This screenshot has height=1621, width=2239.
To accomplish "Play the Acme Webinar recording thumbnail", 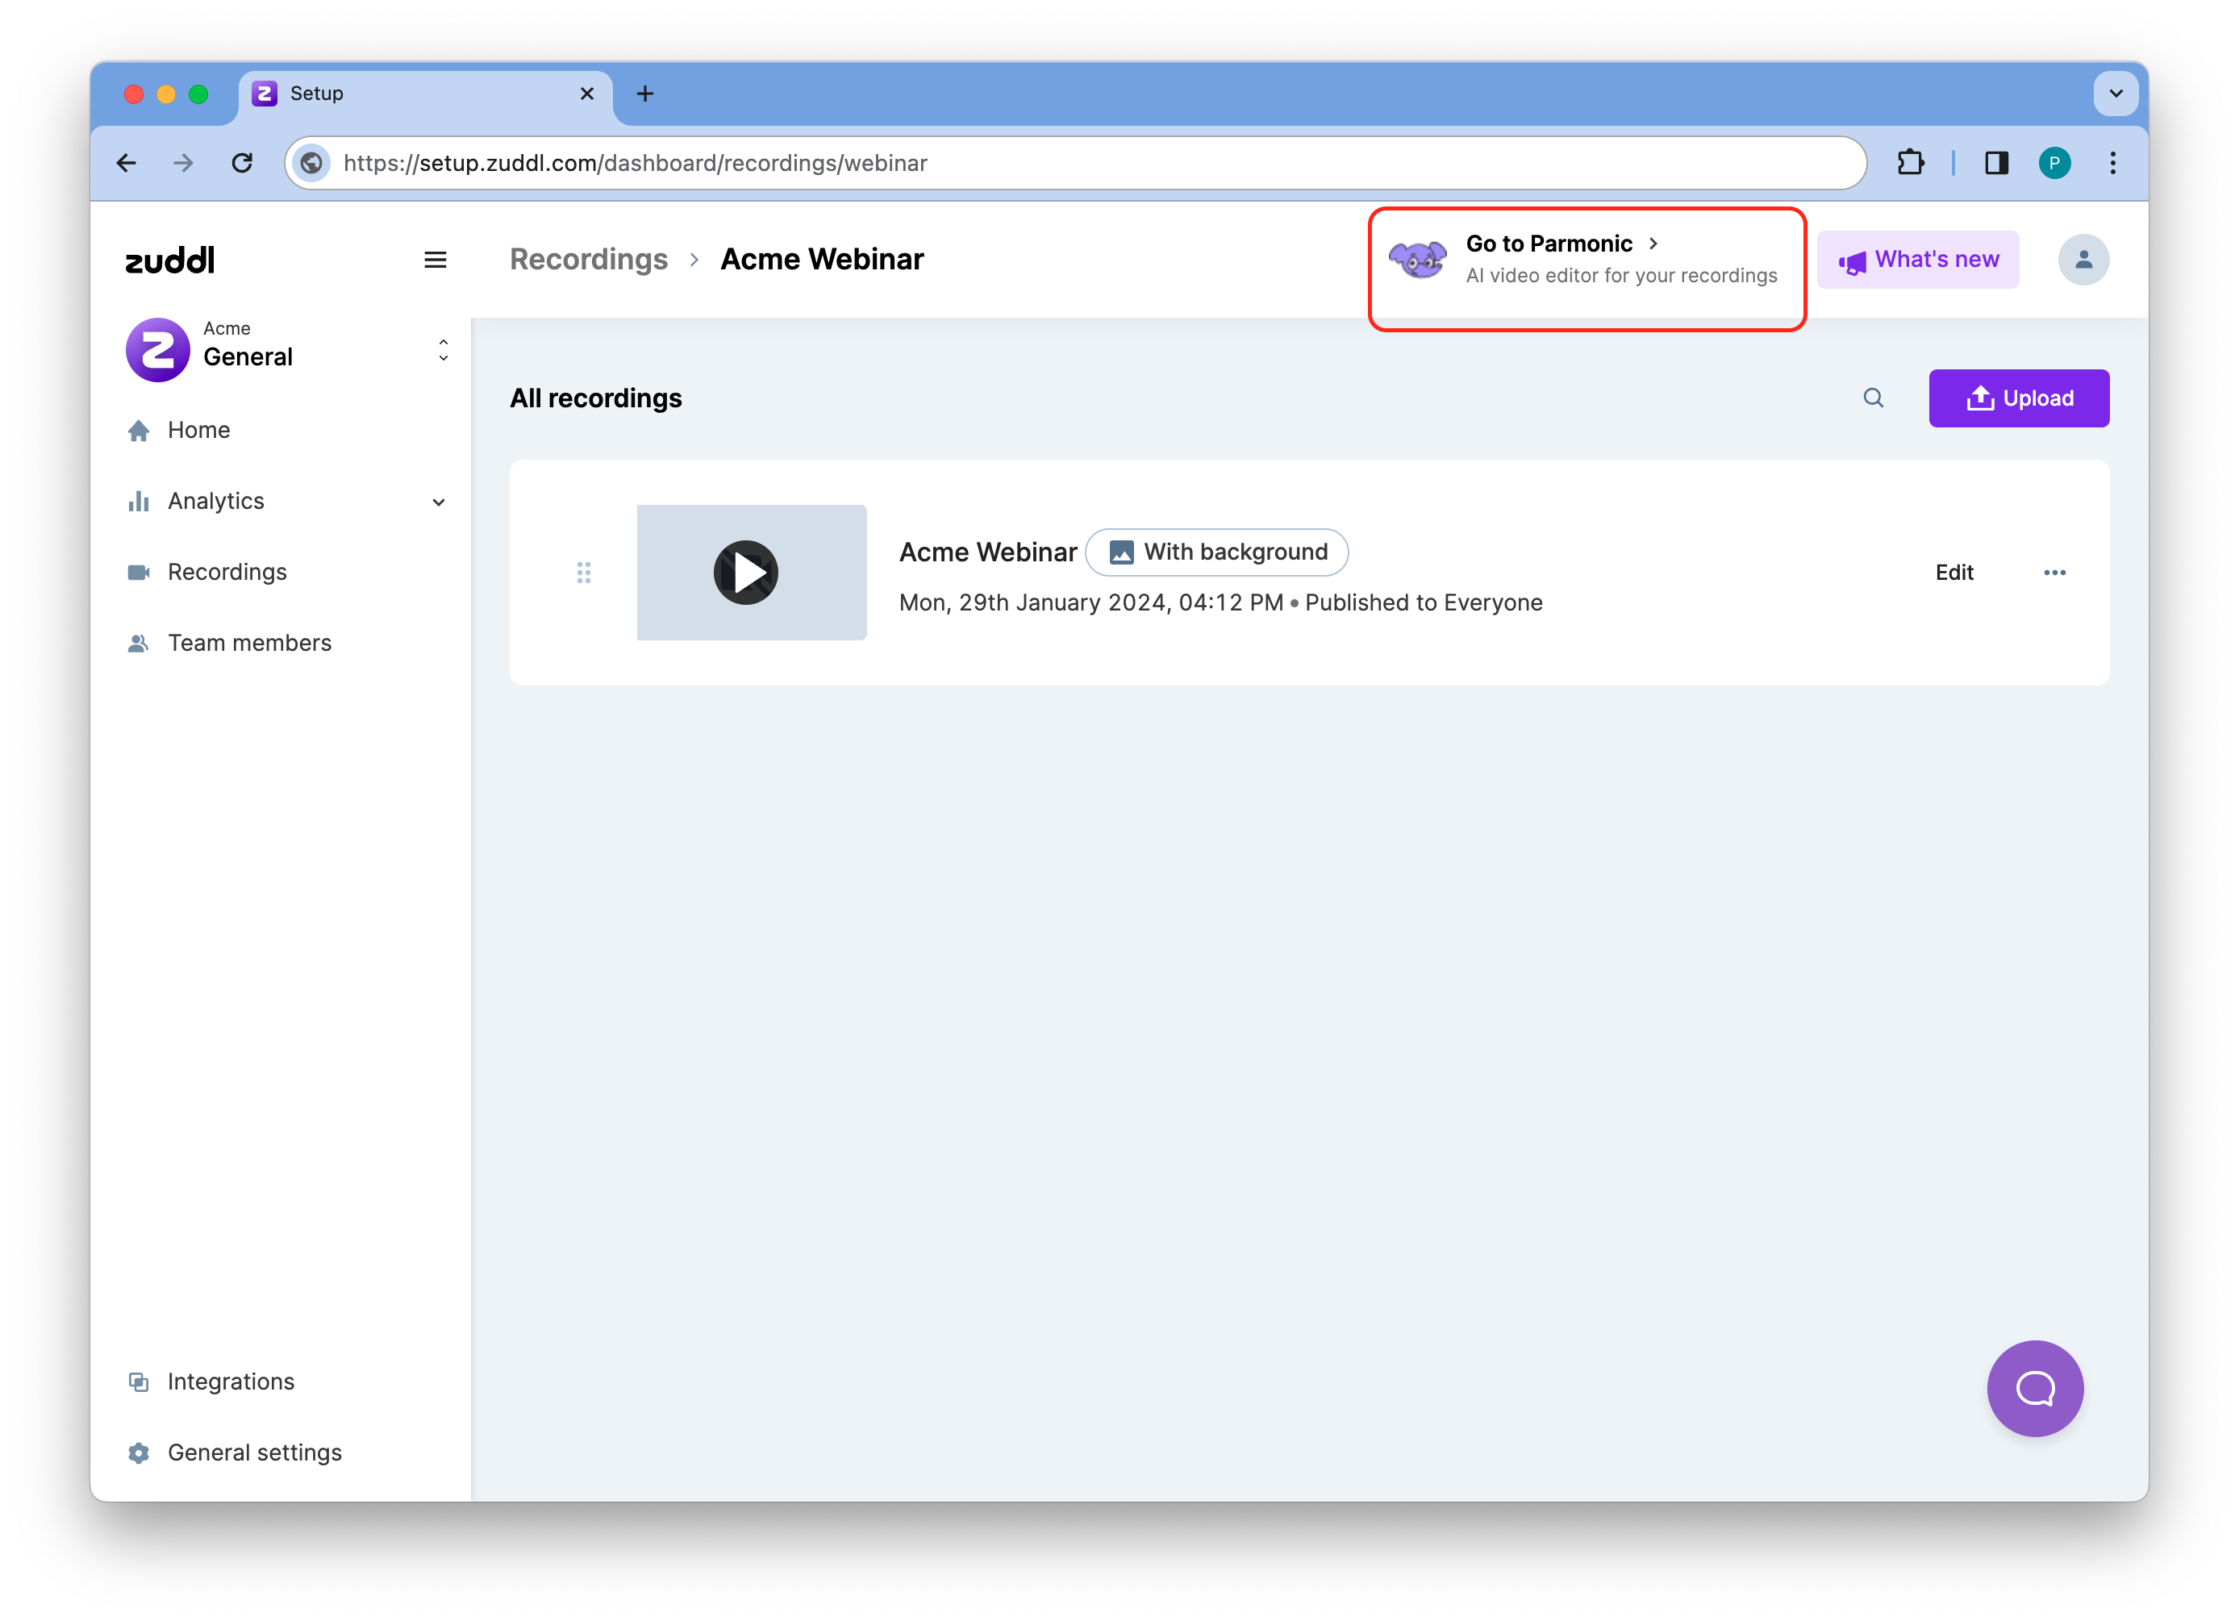I will (746, 573).
